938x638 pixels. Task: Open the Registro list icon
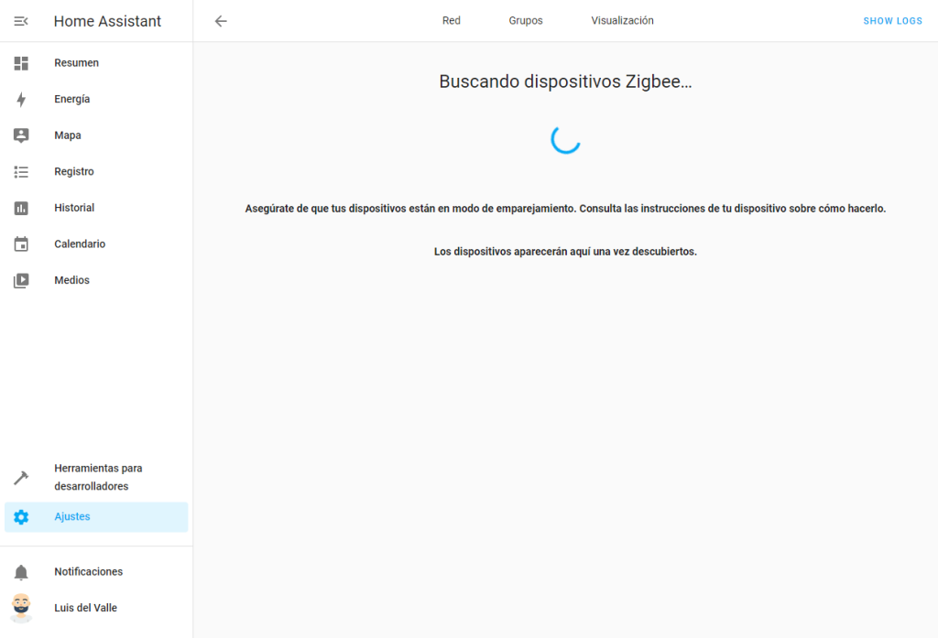point(21,171)
